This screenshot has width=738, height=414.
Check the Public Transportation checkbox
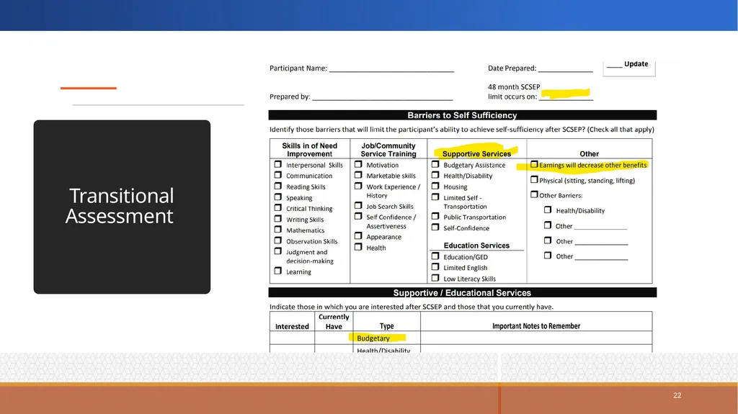[435, 217]
